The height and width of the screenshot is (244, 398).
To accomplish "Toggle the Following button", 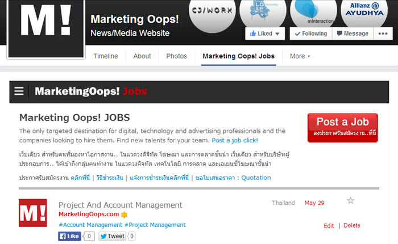I will tap(311, 33).
